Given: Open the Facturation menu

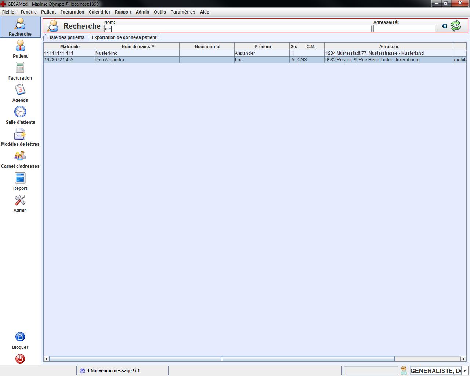Looking at the screenshot, I should click(x=72, y=12).
